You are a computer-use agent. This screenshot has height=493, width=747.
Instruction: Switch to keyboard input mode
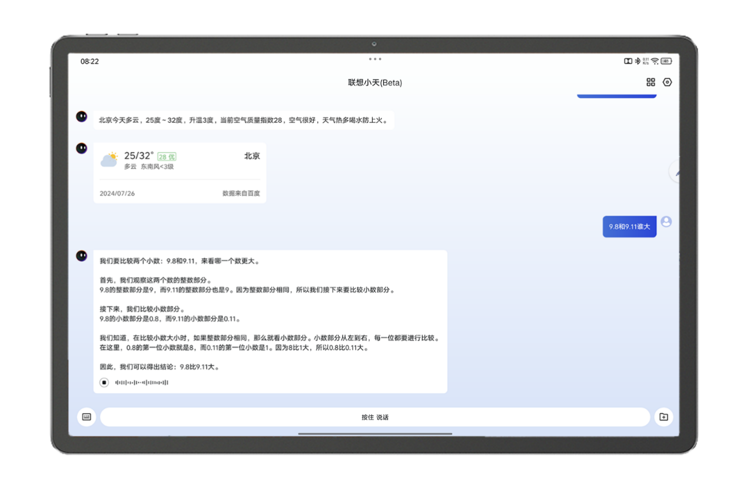click(x=87, y=417)
